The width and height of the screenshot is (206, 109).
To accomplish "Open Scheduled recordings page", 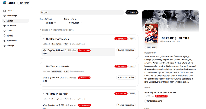I will (x=15, y=41).
